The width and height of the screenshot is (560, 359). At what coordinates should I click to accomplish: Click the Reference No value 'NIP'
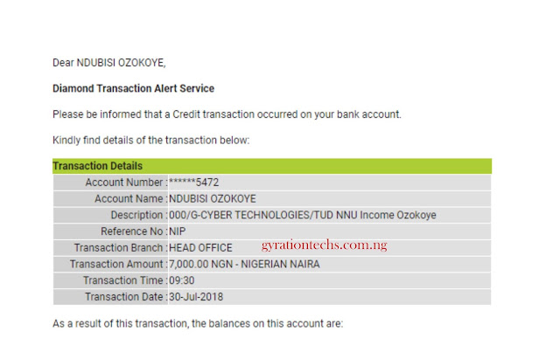tap(177, 231)
